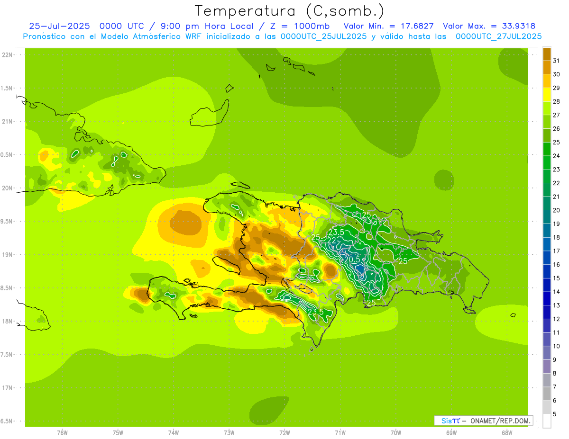Click the '22' contour label on the map

click(332, 241)
